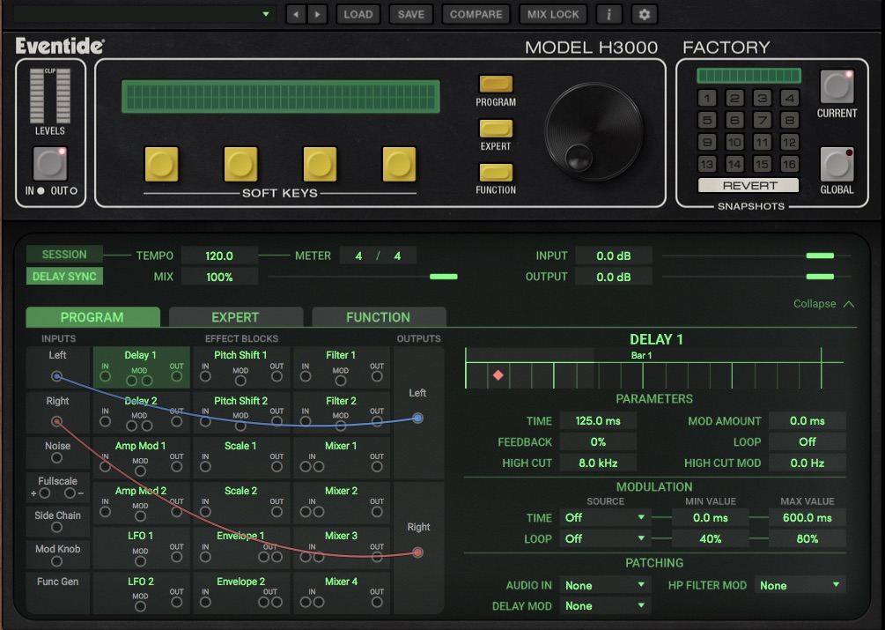
Task: Open the LOOP modulation source dropdown
Action: pyautogui.click(x=604, y=538)
